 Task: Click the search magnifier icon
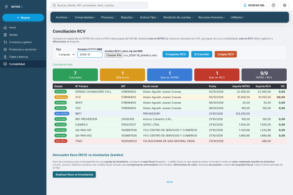[54, 5]
